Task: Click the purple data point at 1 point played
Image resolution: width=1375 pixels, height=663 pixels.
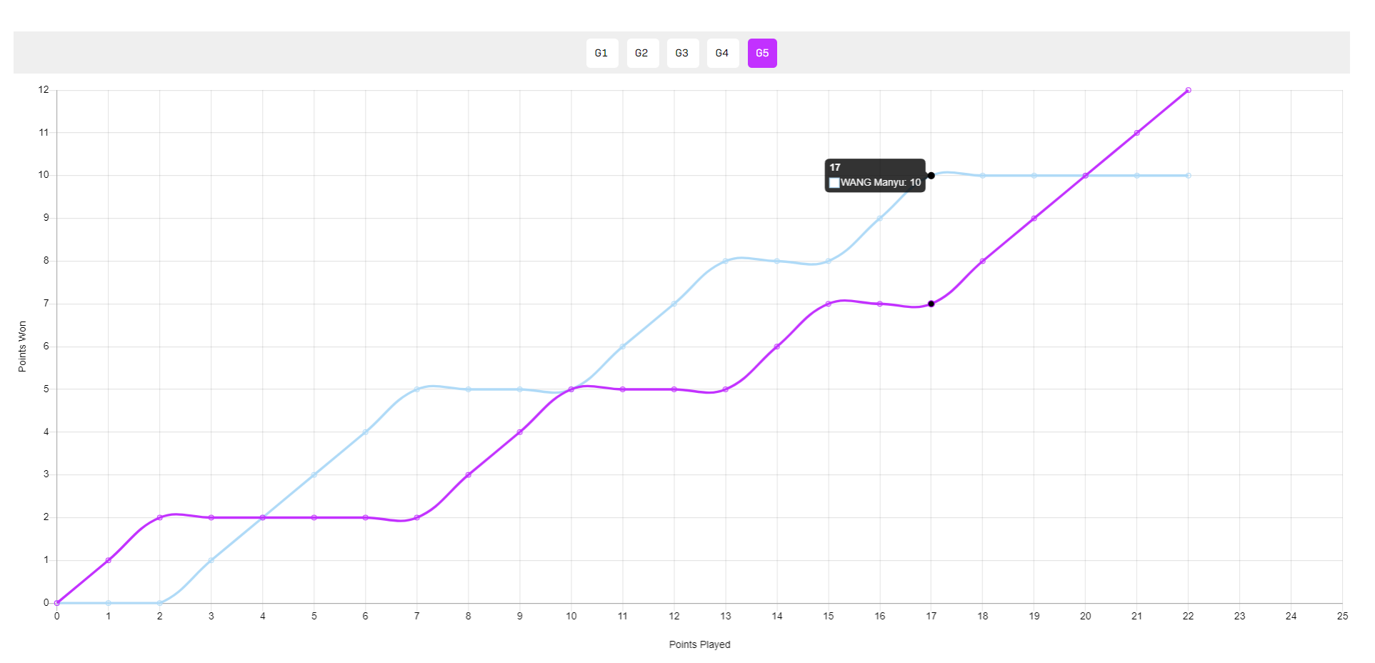Action: 109,560
